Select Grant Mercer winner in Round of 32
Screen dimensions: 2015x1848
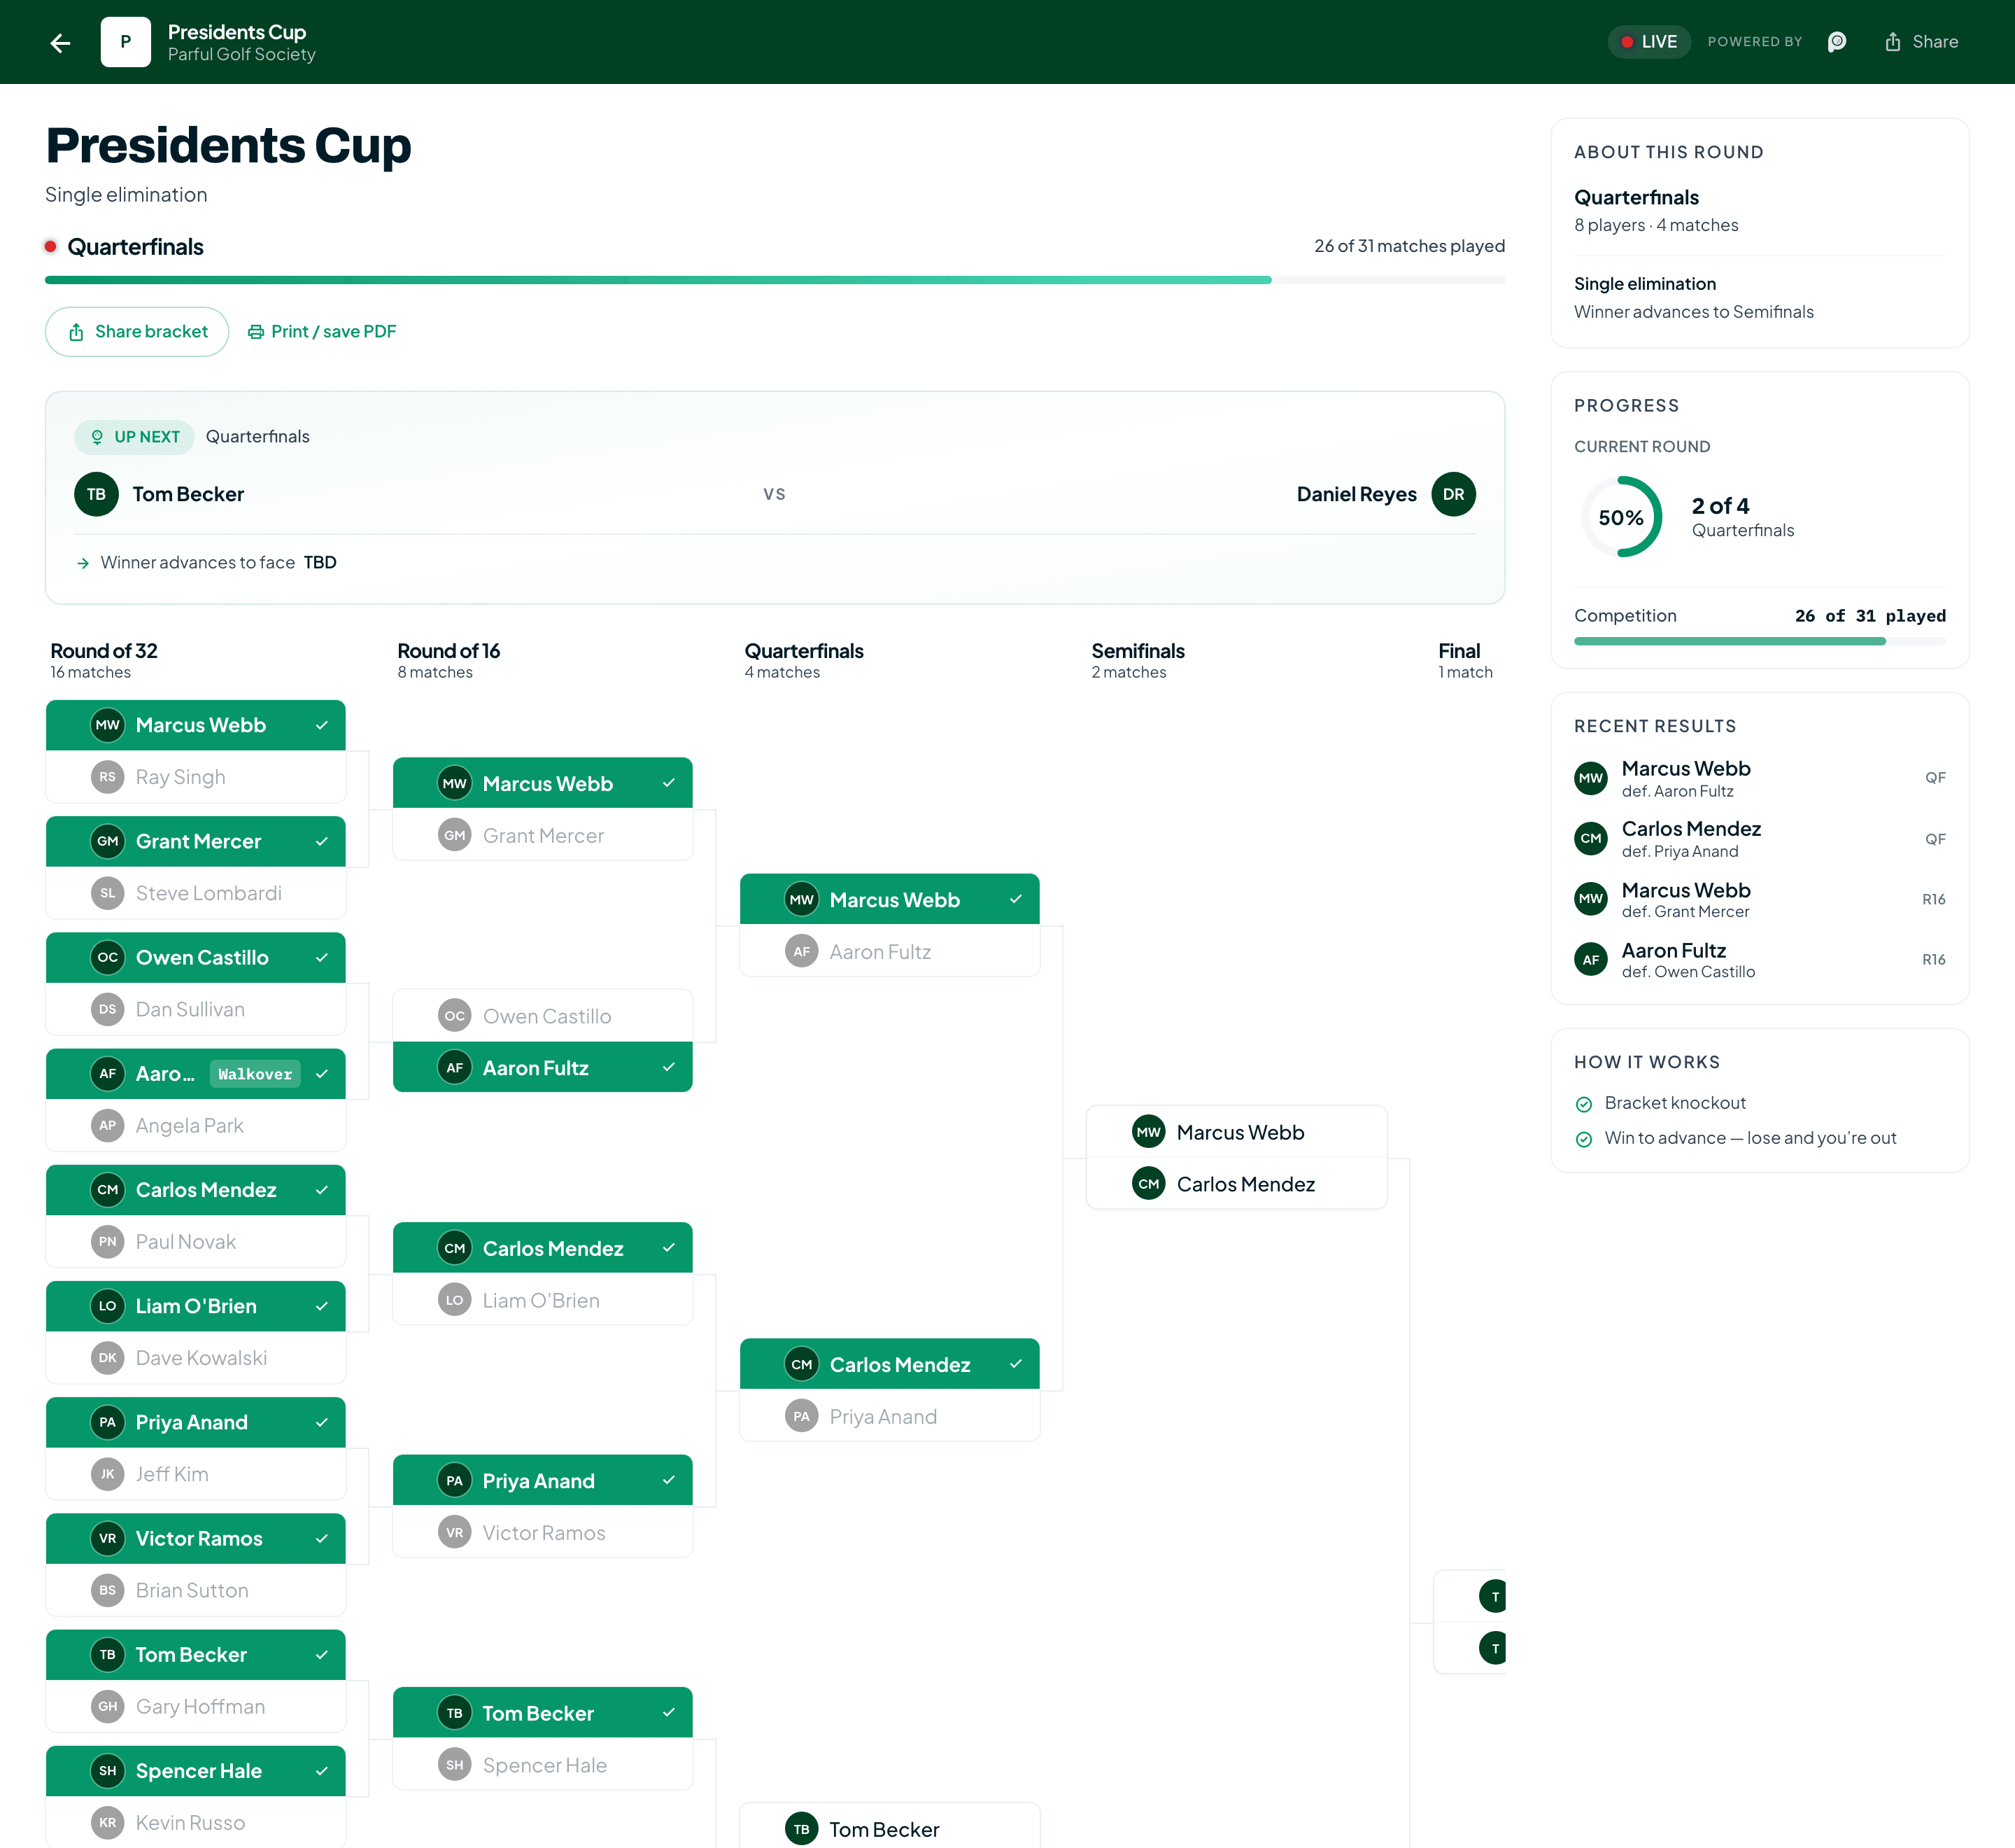click(196, 841)
